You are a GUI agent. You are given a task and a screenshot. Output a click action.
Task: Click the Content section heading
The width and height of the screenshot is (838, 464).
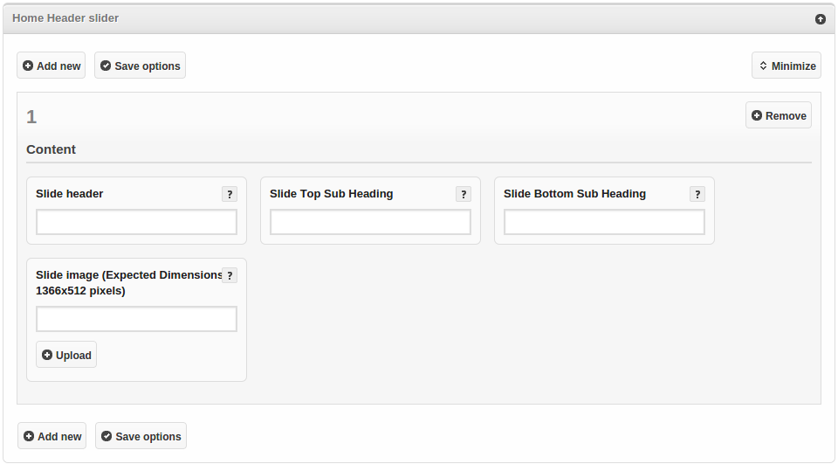tap(51, 149)
